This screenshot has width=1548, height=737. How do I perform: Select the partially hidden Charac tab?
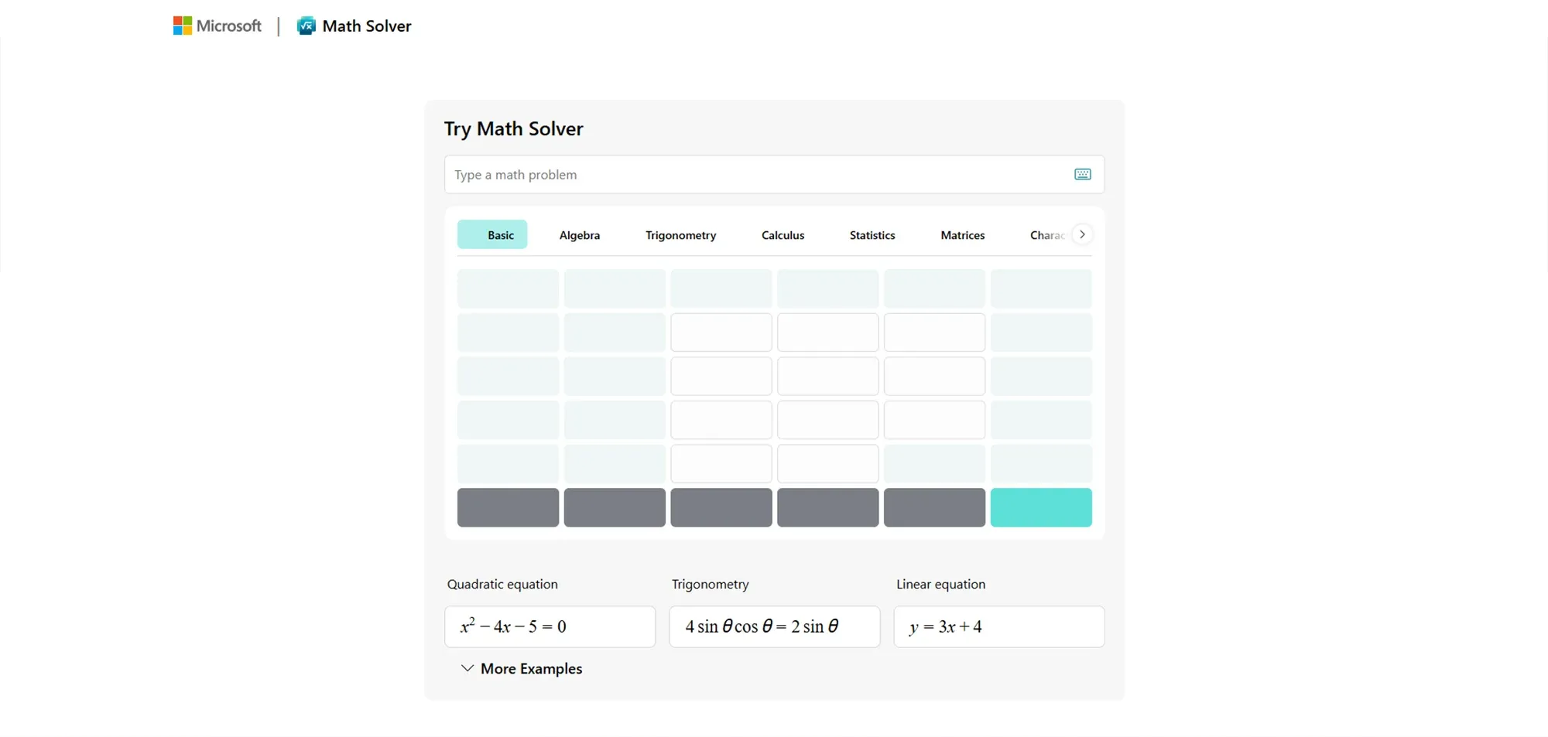1046,235
